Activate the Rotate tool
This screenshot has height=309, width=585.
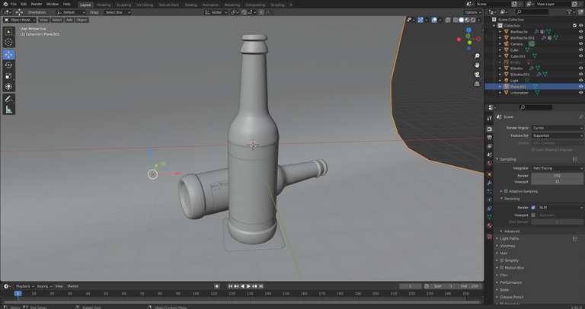pyautogui.click(x=9, y=65)
